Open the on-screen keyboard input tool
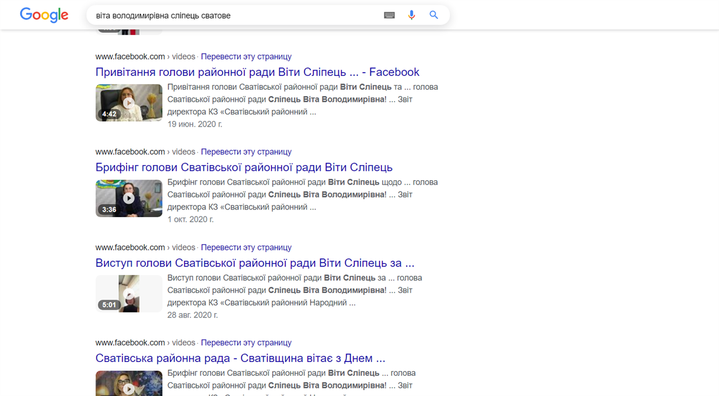 (x=389, y=16)
